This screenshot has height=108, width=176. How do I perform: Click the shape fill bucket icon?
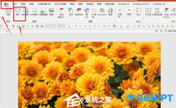tap(121, 26)
